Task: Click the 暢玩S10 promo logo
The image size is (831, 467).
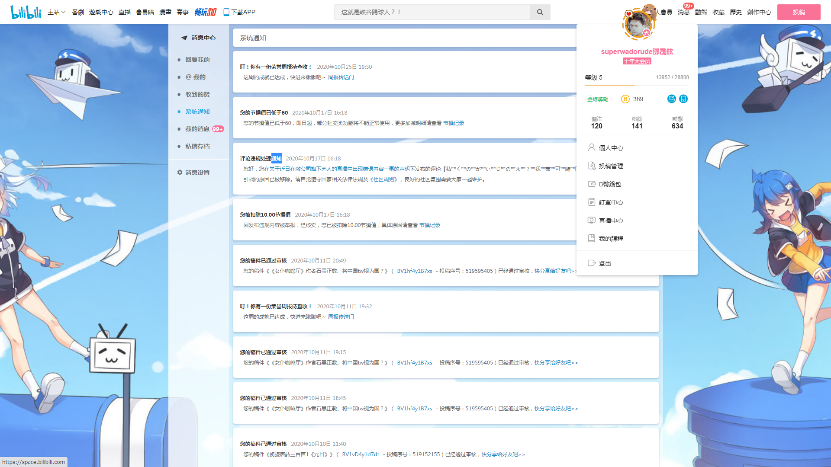Action: pyautogui.click(x=205, y=12)
